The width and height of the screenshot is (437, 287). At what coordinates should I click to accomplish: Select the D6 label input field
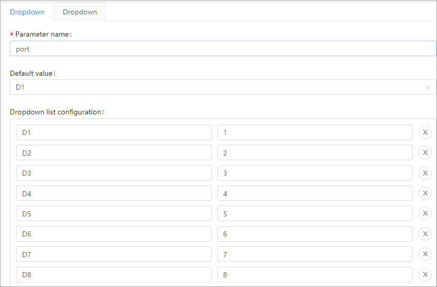tap(113, 234)
